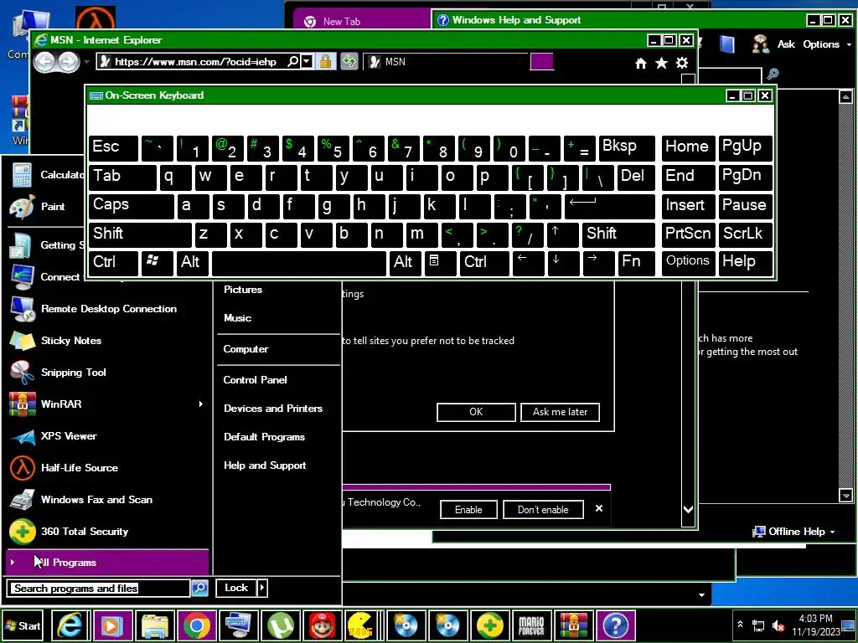Toggle the left Alt key on the keyboard
The height and width of the screenshot is (643, 858).
tap(193, 262)
